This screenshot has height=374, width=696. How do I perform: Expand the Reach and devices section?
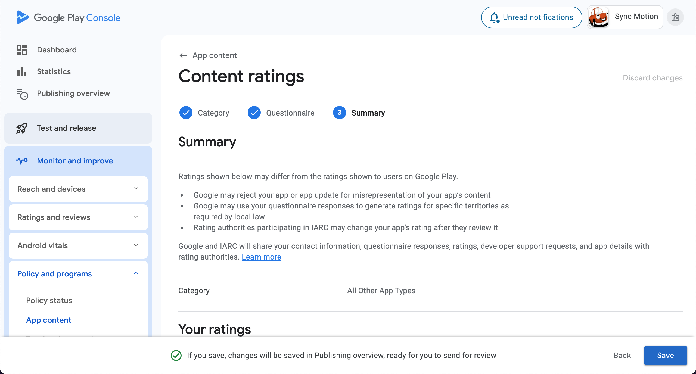tap(78, 189)
